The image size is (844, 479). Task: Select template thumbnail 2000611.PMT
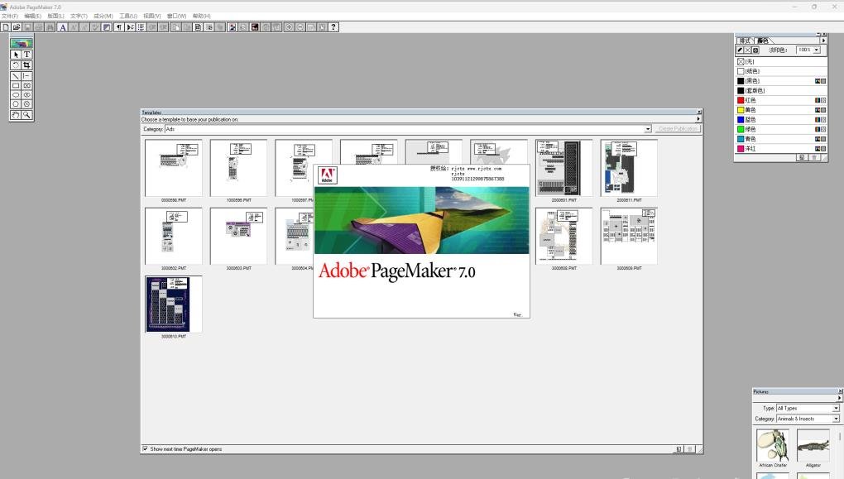coord(629,168)
